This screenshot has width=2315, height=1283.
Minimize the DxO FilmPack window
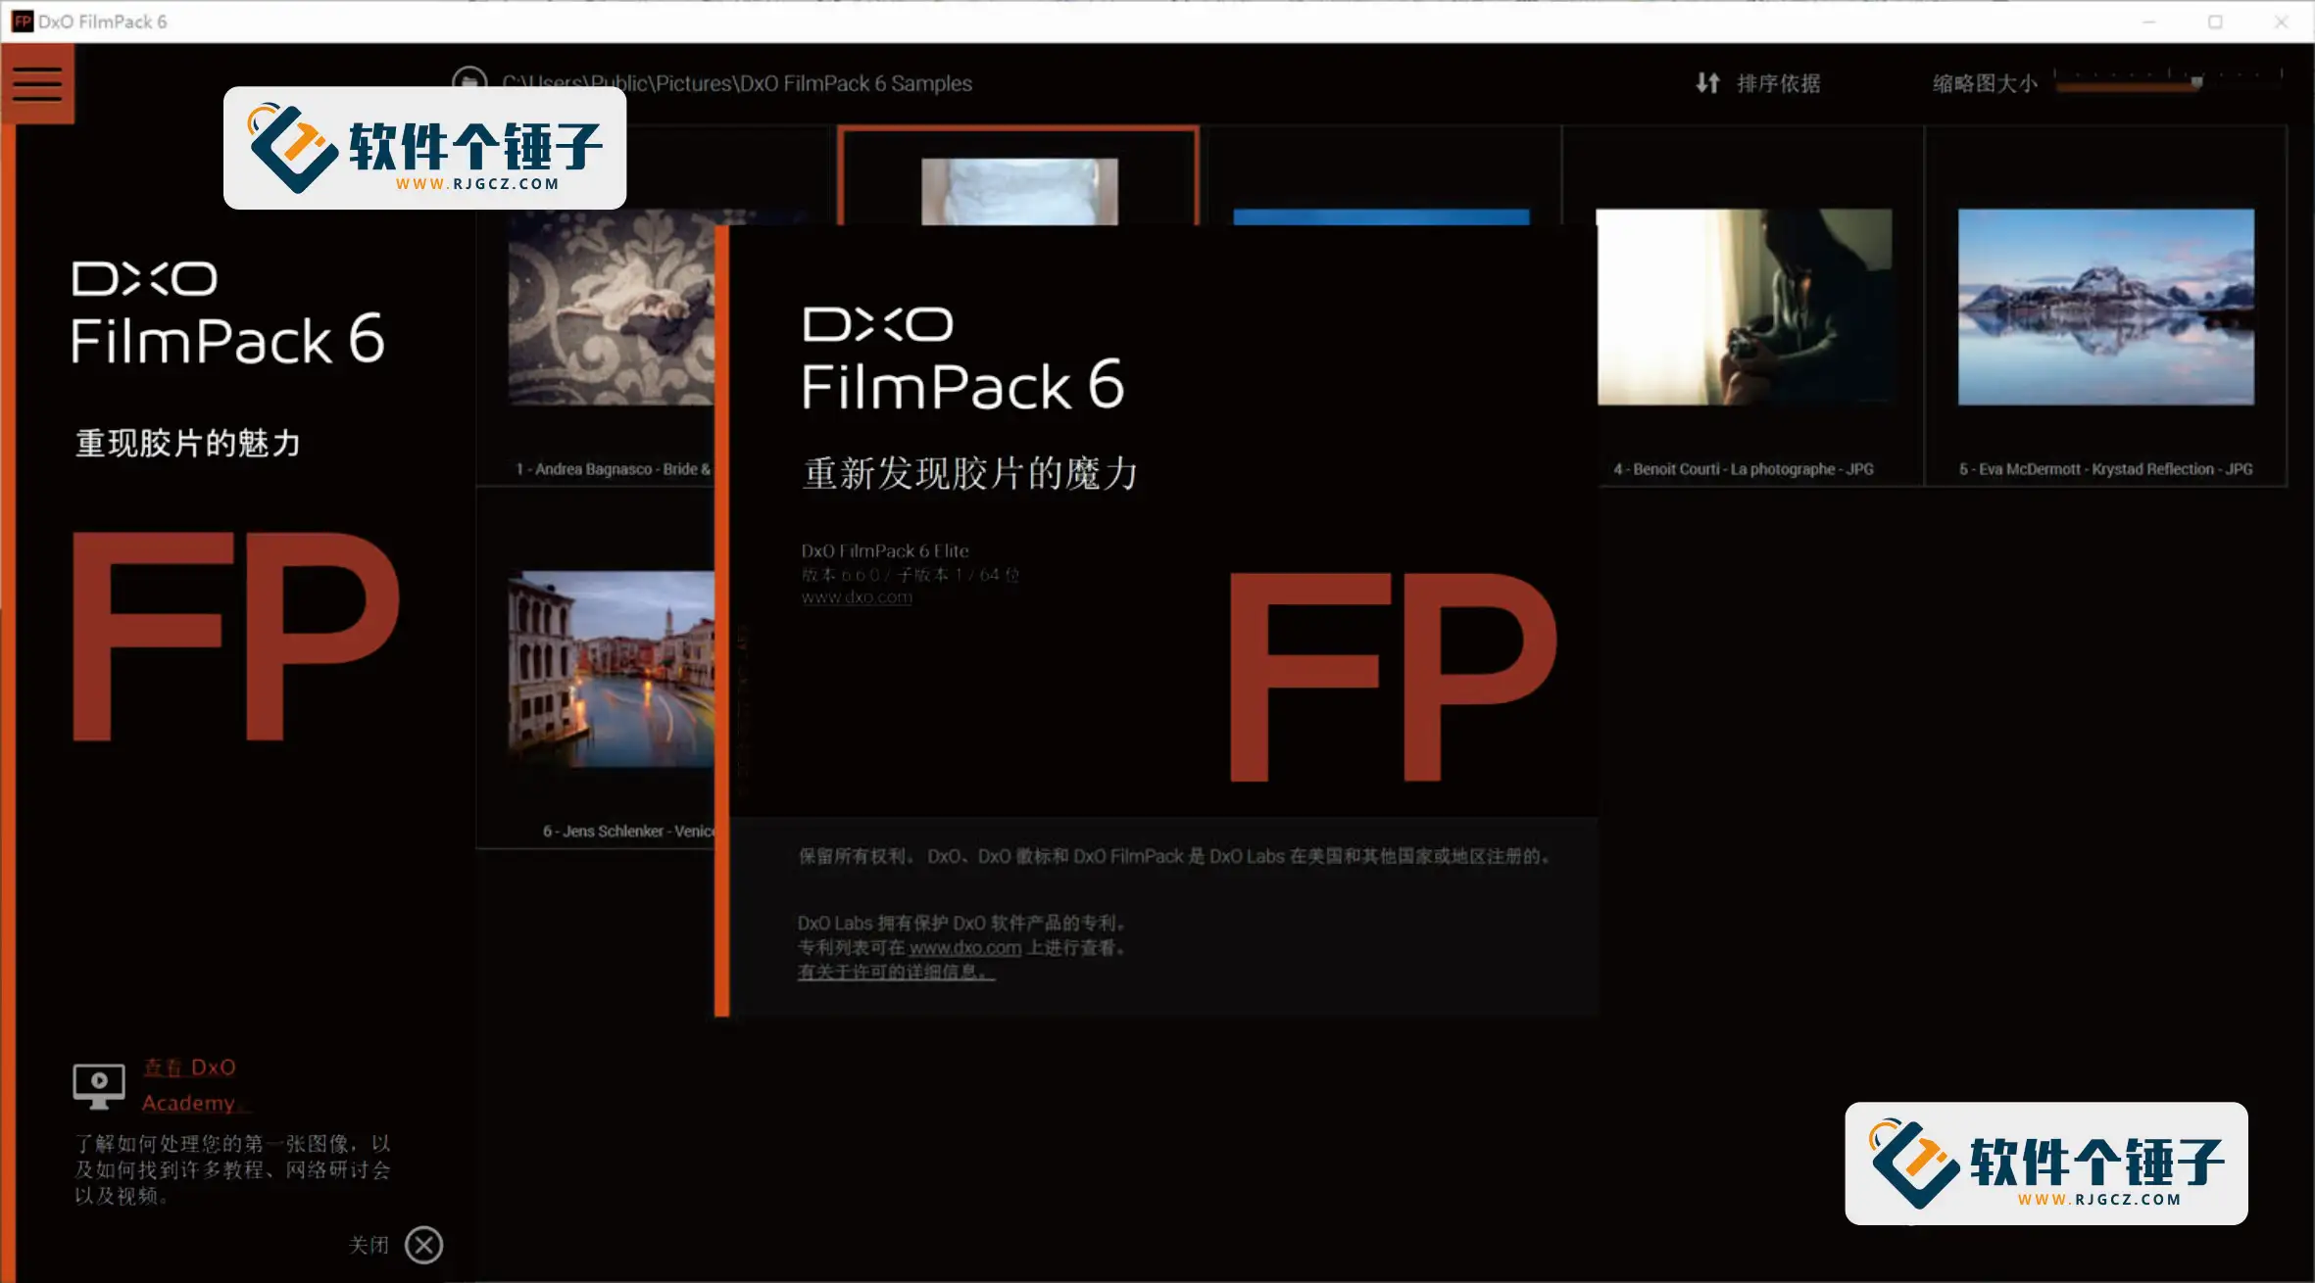click(x=2148, y=22)
